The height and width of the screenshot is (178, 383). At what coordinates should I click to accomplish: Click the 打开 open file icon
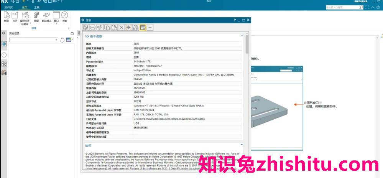pos(15,15)
